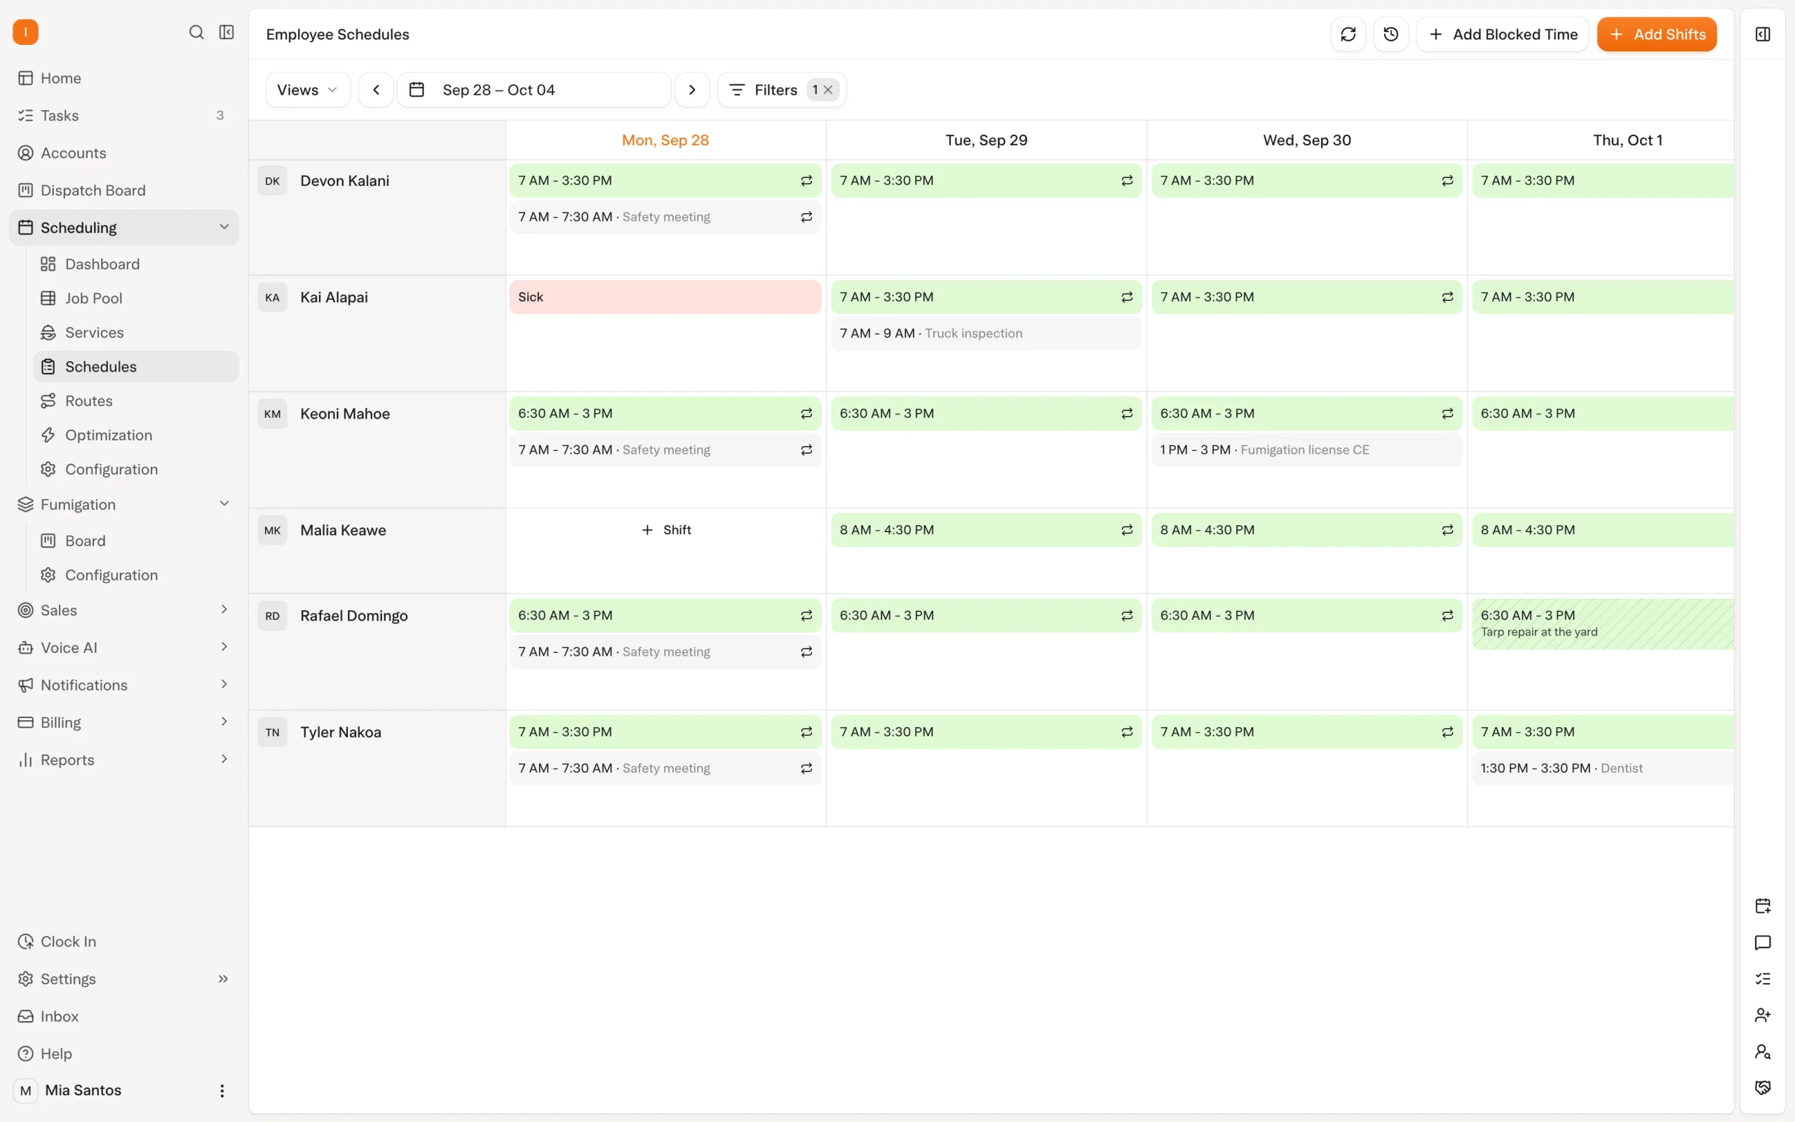Click the user-search icon in right rail
Viewport: 1795px width, 1122px height.
[1762, 1051]
